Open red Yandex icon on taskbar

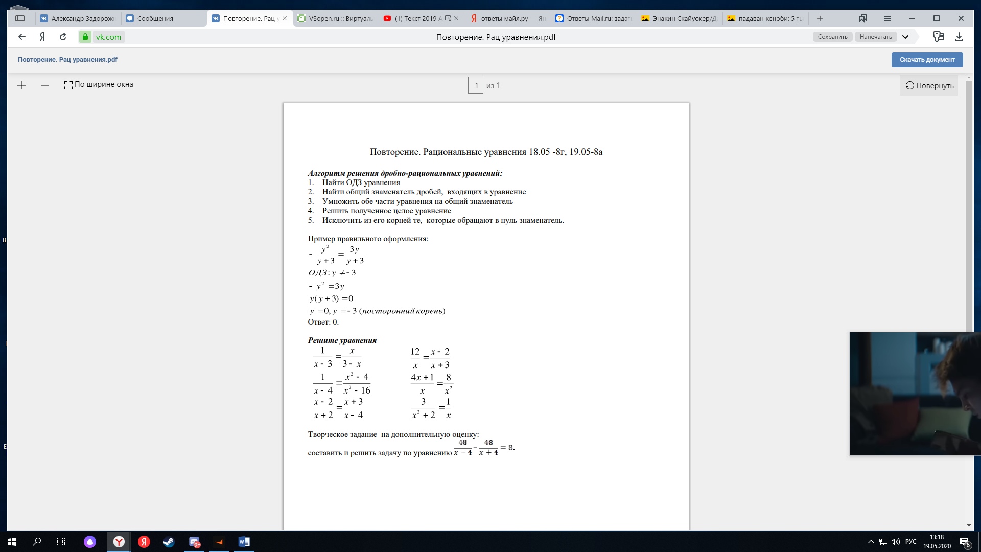[x=144, y=542]
